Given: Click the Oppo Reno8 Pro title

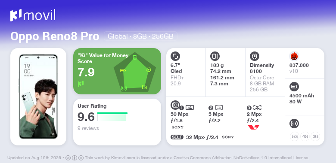Looking at the screenshot, I should point(55,36).
